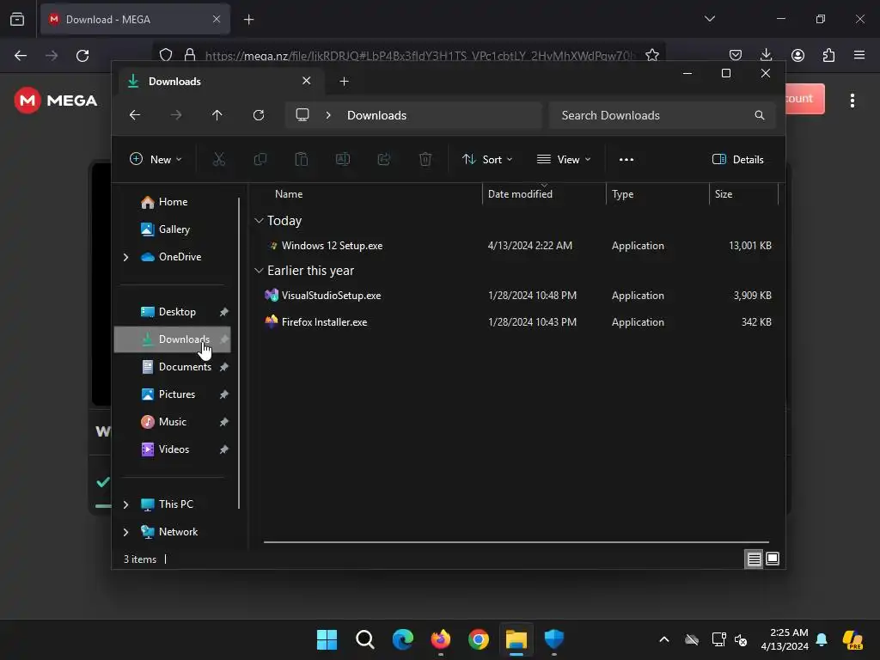Click the Save to Pocket icon in Firefox
Image resolution: width=880 pixels, height=660 pixels.
[736, 55]
